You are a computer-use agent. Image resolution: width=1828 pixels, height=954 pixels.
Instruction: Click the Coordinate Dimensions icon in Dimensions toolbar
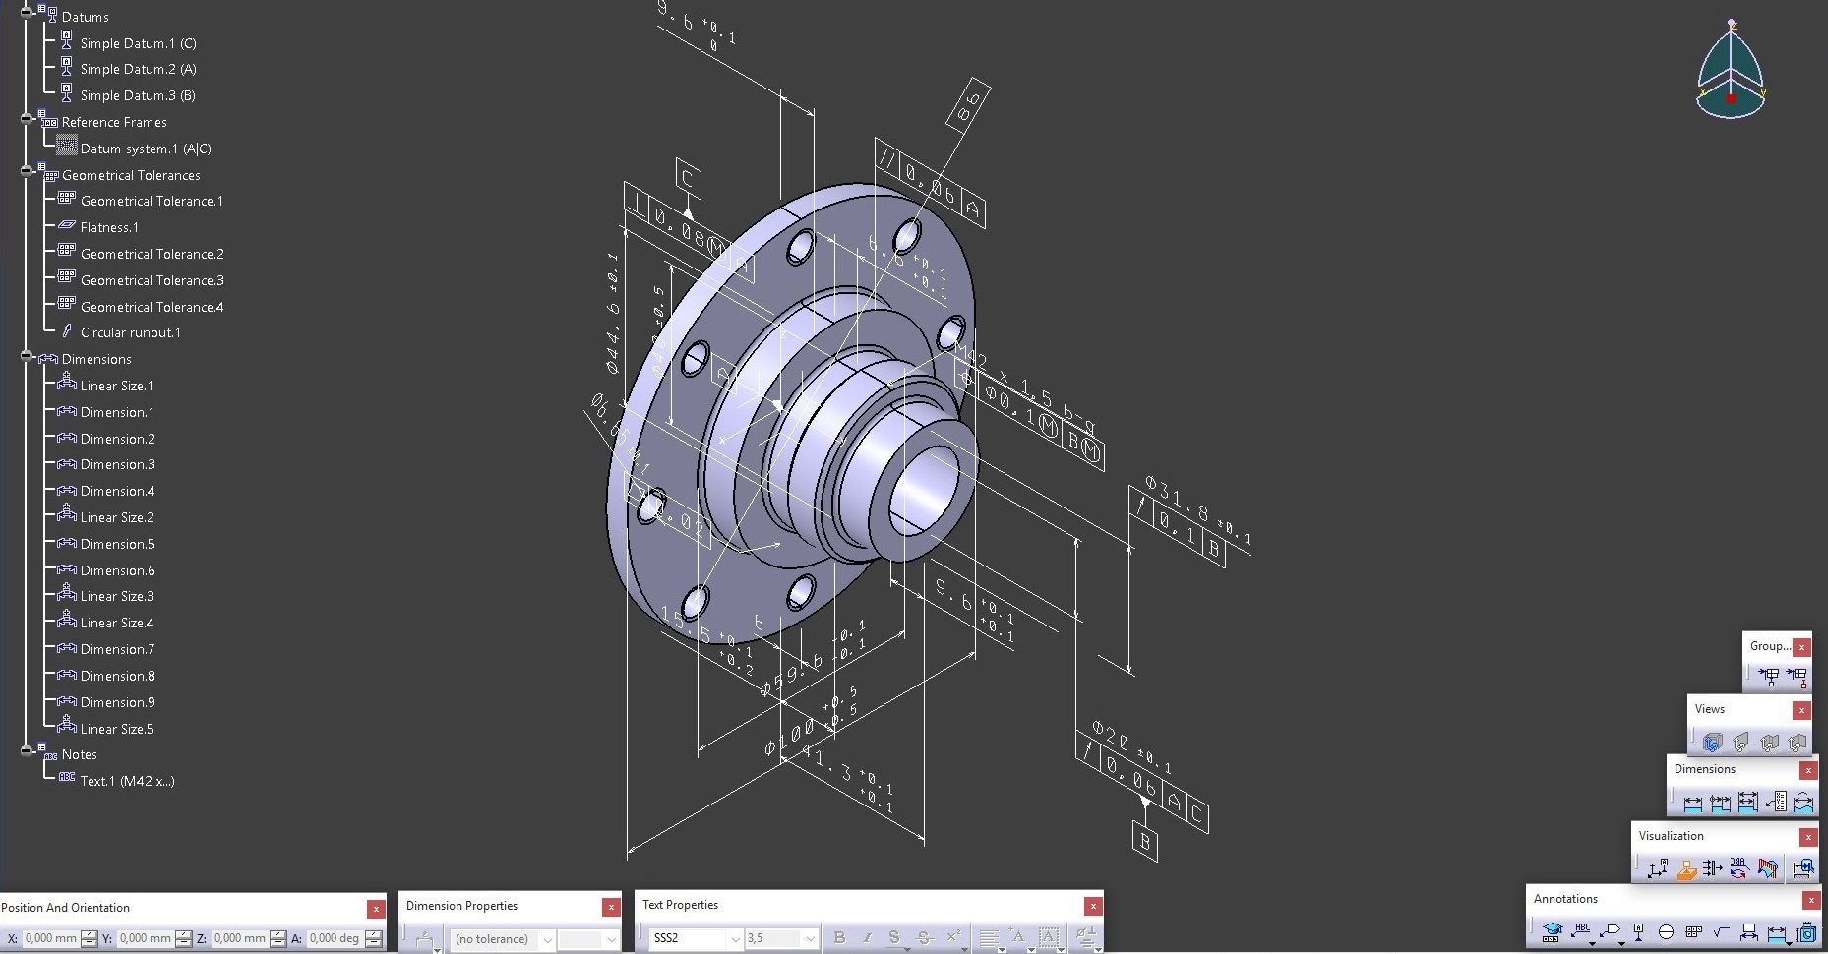pyautogui.click(x=1776, y=804)
